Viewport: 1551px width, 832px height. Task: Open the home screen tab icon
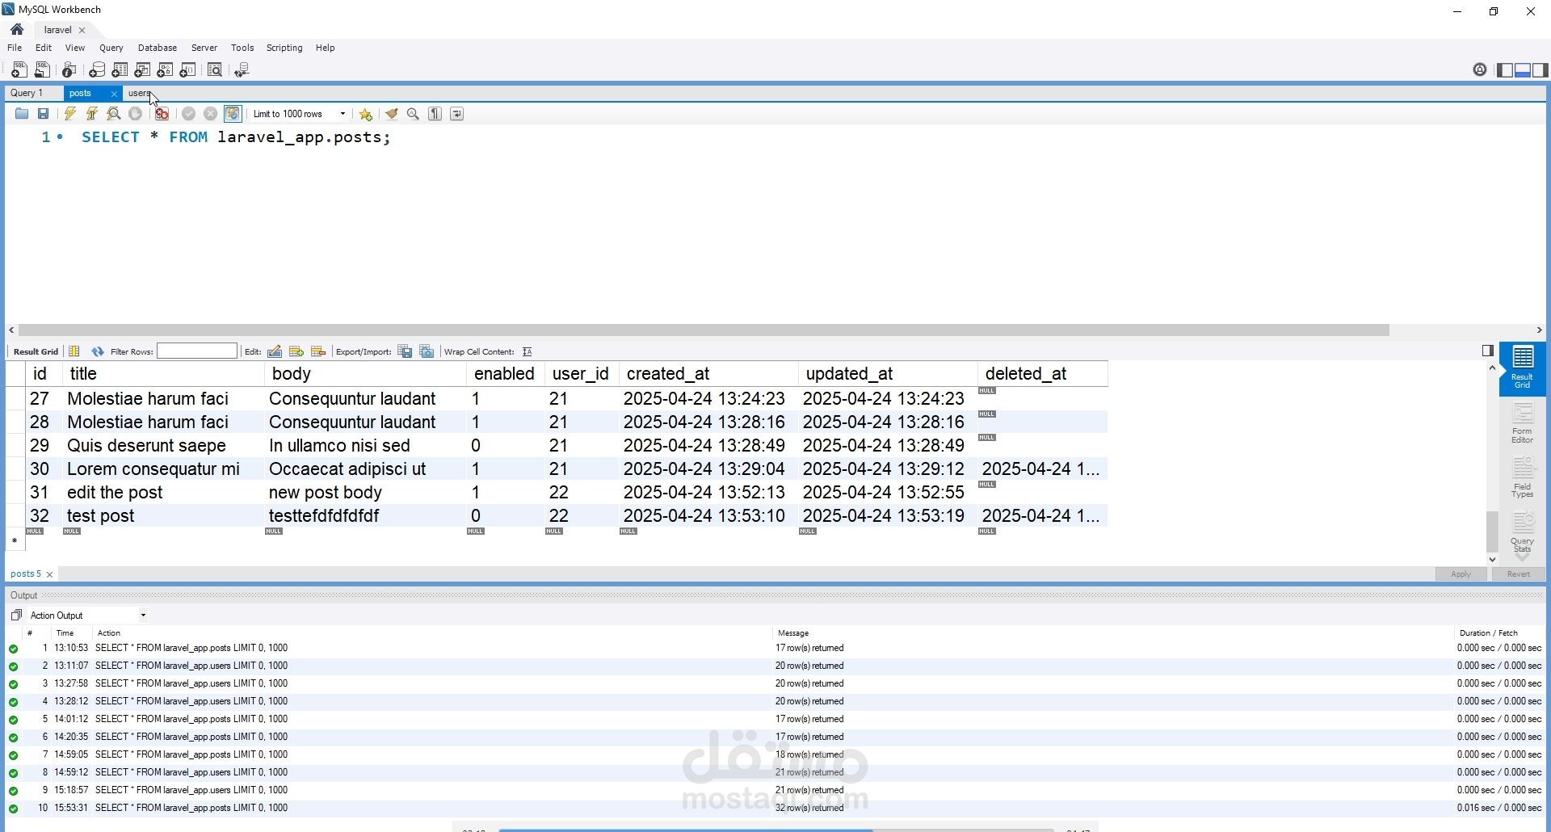[17, 29]
